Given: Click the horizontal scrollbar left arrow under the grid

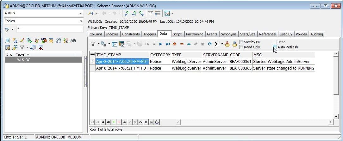Looking at the screenshot, I should [x=178, y=122].
